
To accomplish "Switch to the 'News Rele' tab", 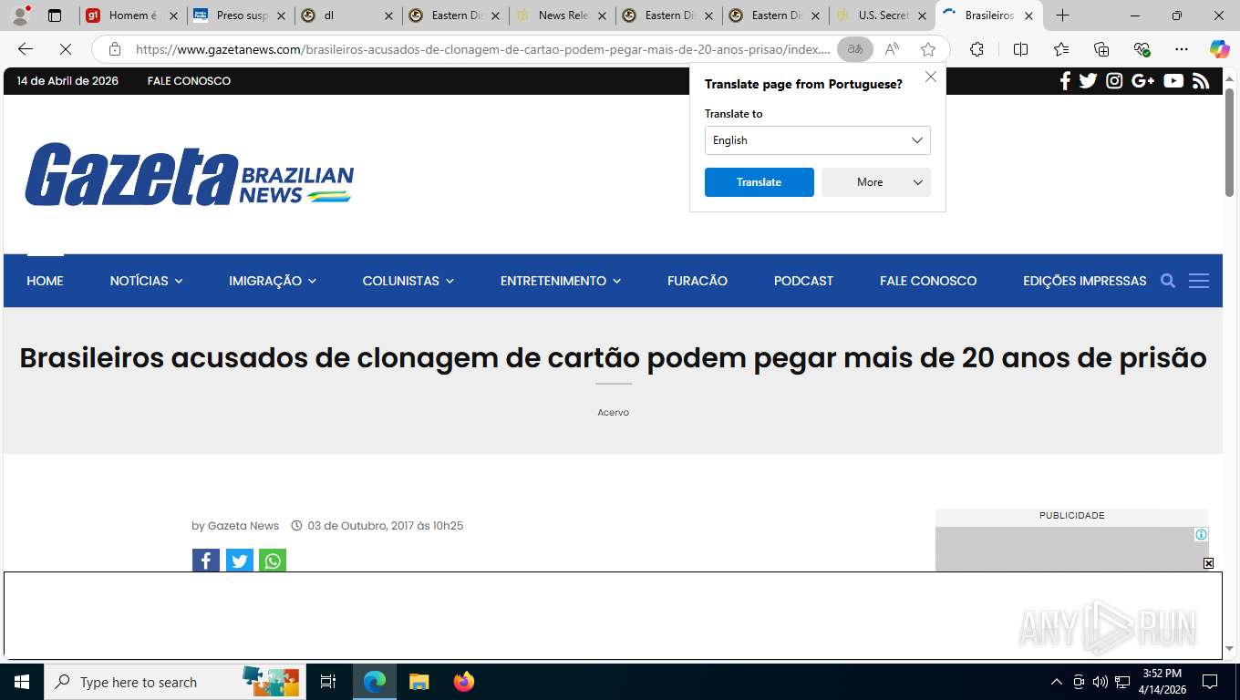I will [x=563, y=15].
